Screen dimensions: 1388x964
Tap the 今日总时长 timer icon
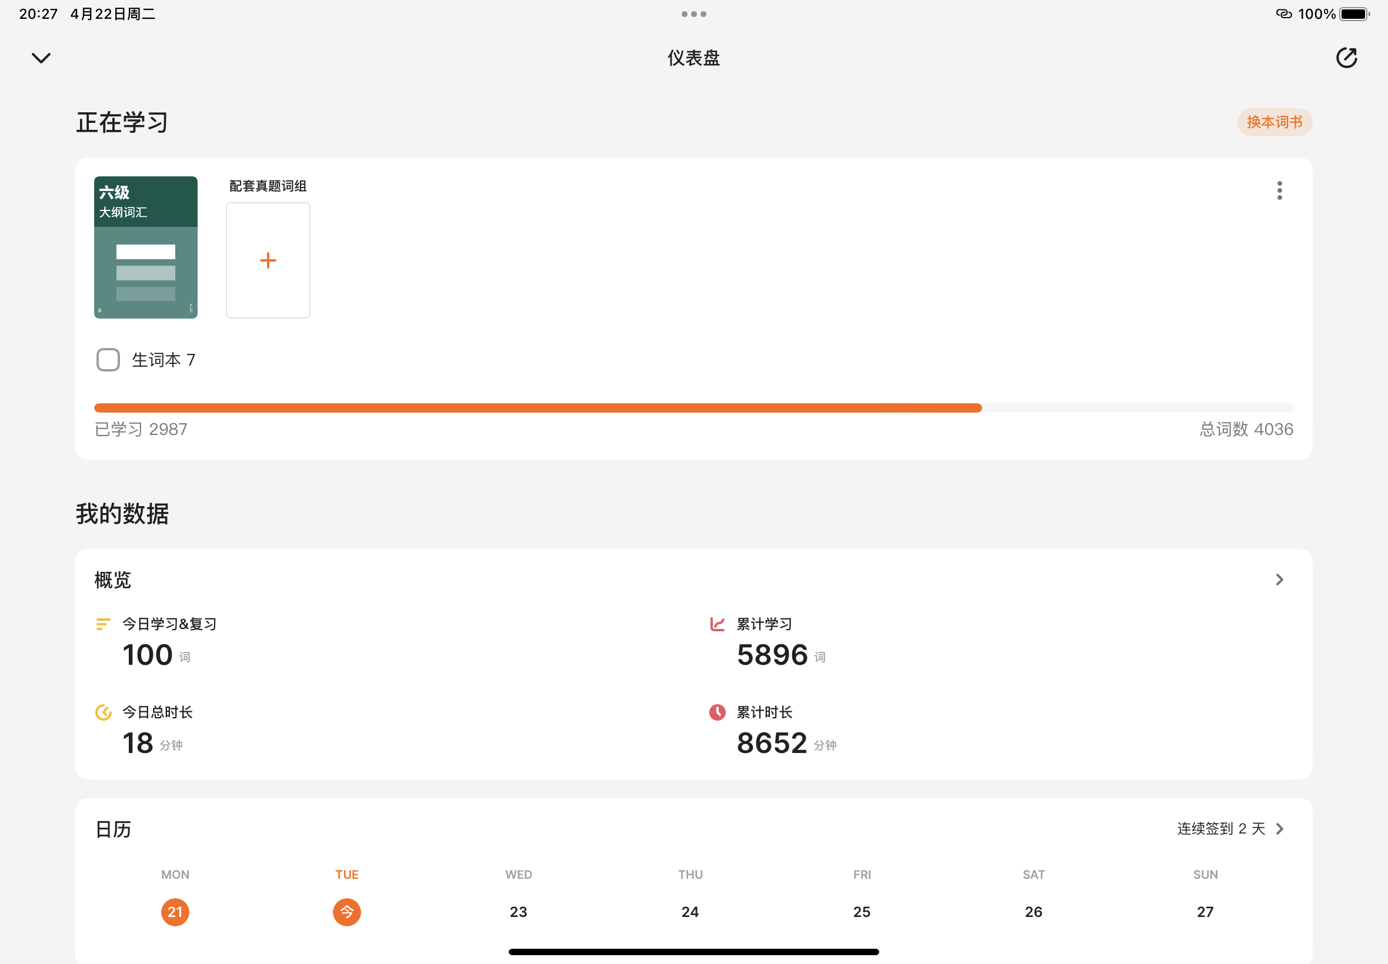[x=104, y=713]
